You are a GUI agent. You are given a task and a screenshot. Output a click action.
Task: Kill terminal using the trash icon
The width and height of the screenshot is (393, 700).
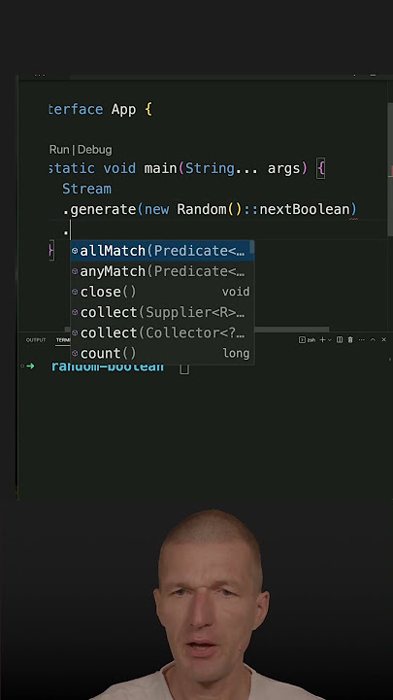click(350, 340)
